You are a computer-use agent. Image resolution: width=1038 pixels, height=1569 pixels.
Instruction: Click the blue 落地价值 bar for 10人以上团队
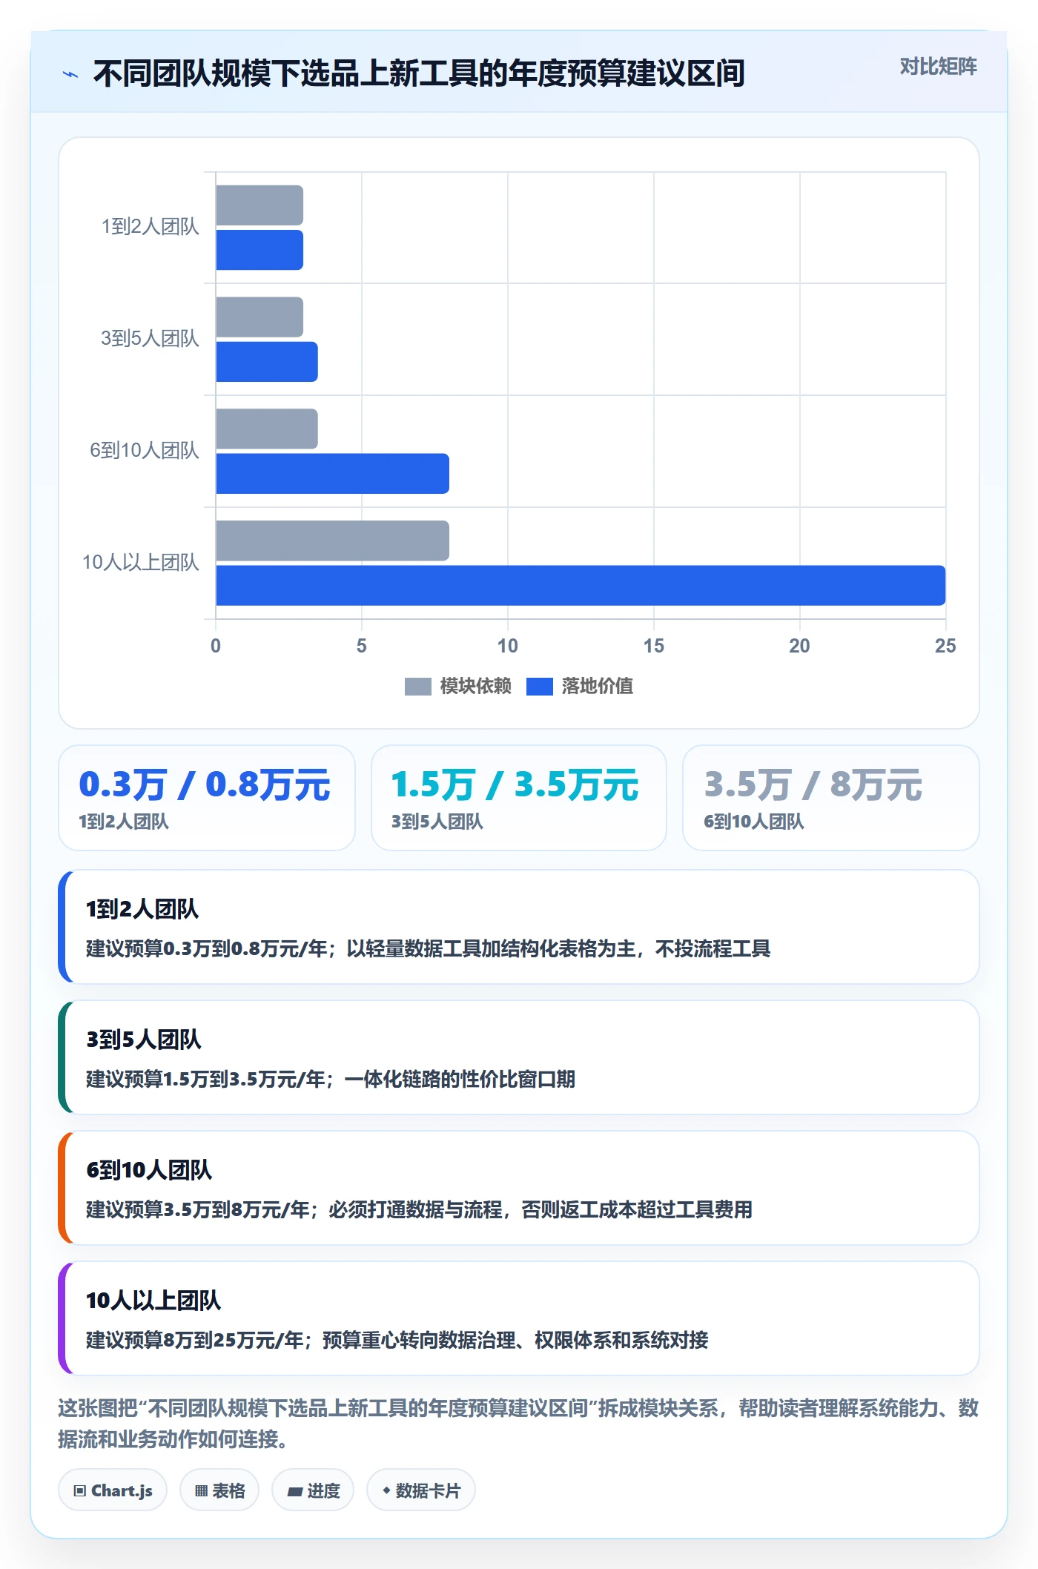[x=581, y=586]
